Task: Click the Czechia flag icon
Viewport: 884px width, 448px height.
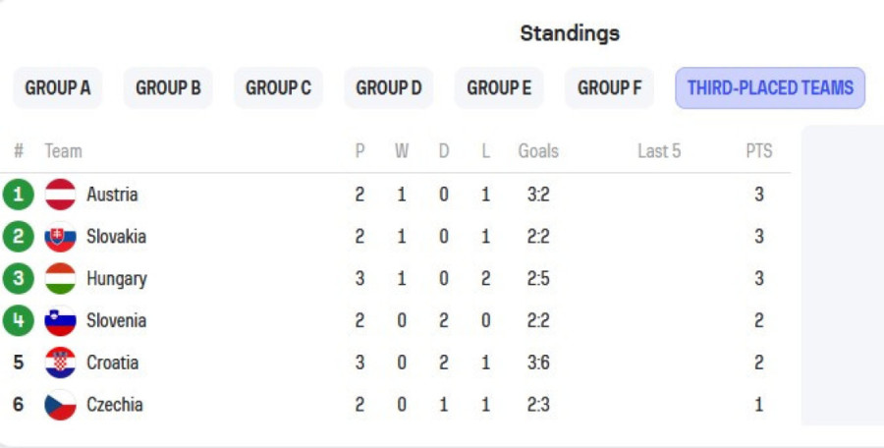Action: tap(61, 405)
